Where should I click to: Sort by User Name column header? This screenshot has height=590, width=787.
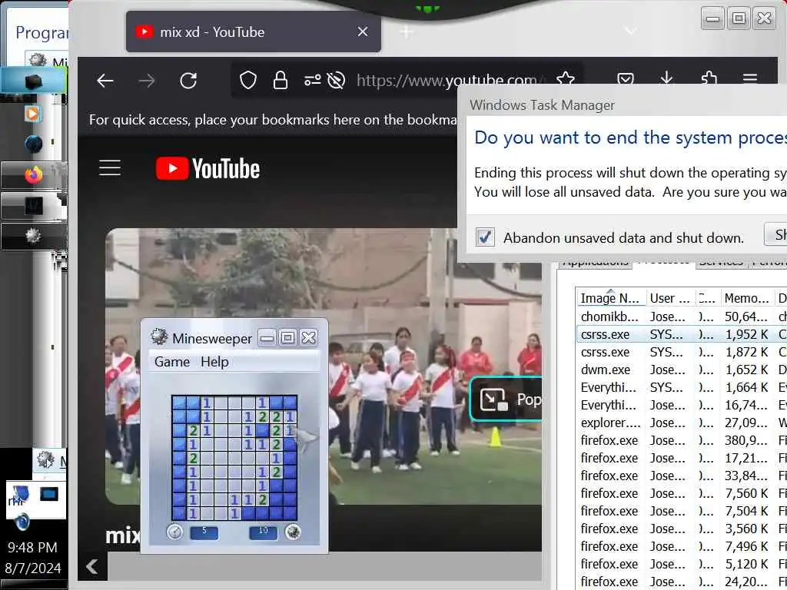[670, 298]
